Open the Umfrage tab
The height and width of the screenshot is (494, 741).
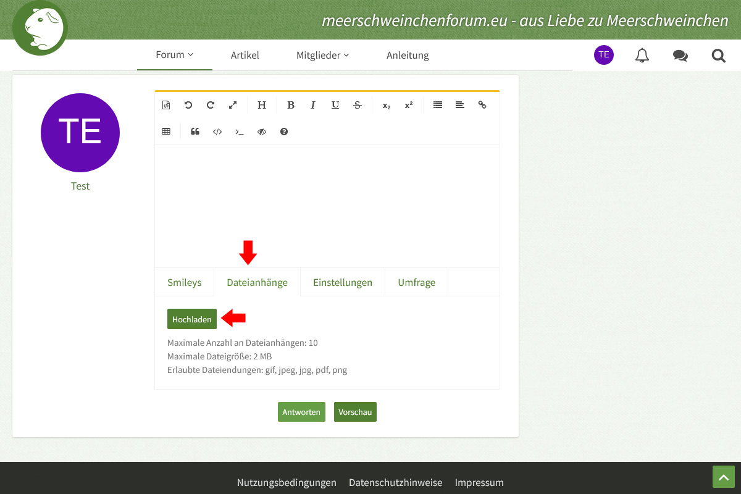pyautogui.click(x=416, y=282)
